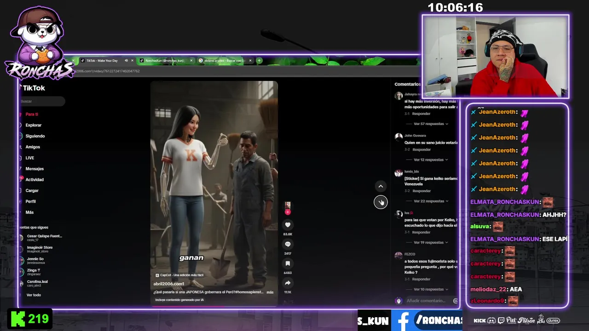589x331 pixels.
Task: Click 'Incluye contenido generado por IA' label
Action: click(x=179, y=300)
